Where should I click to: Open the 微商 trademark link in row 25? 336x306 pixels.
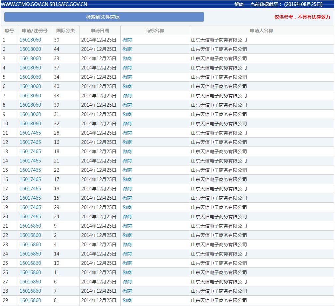pos(127,263)
